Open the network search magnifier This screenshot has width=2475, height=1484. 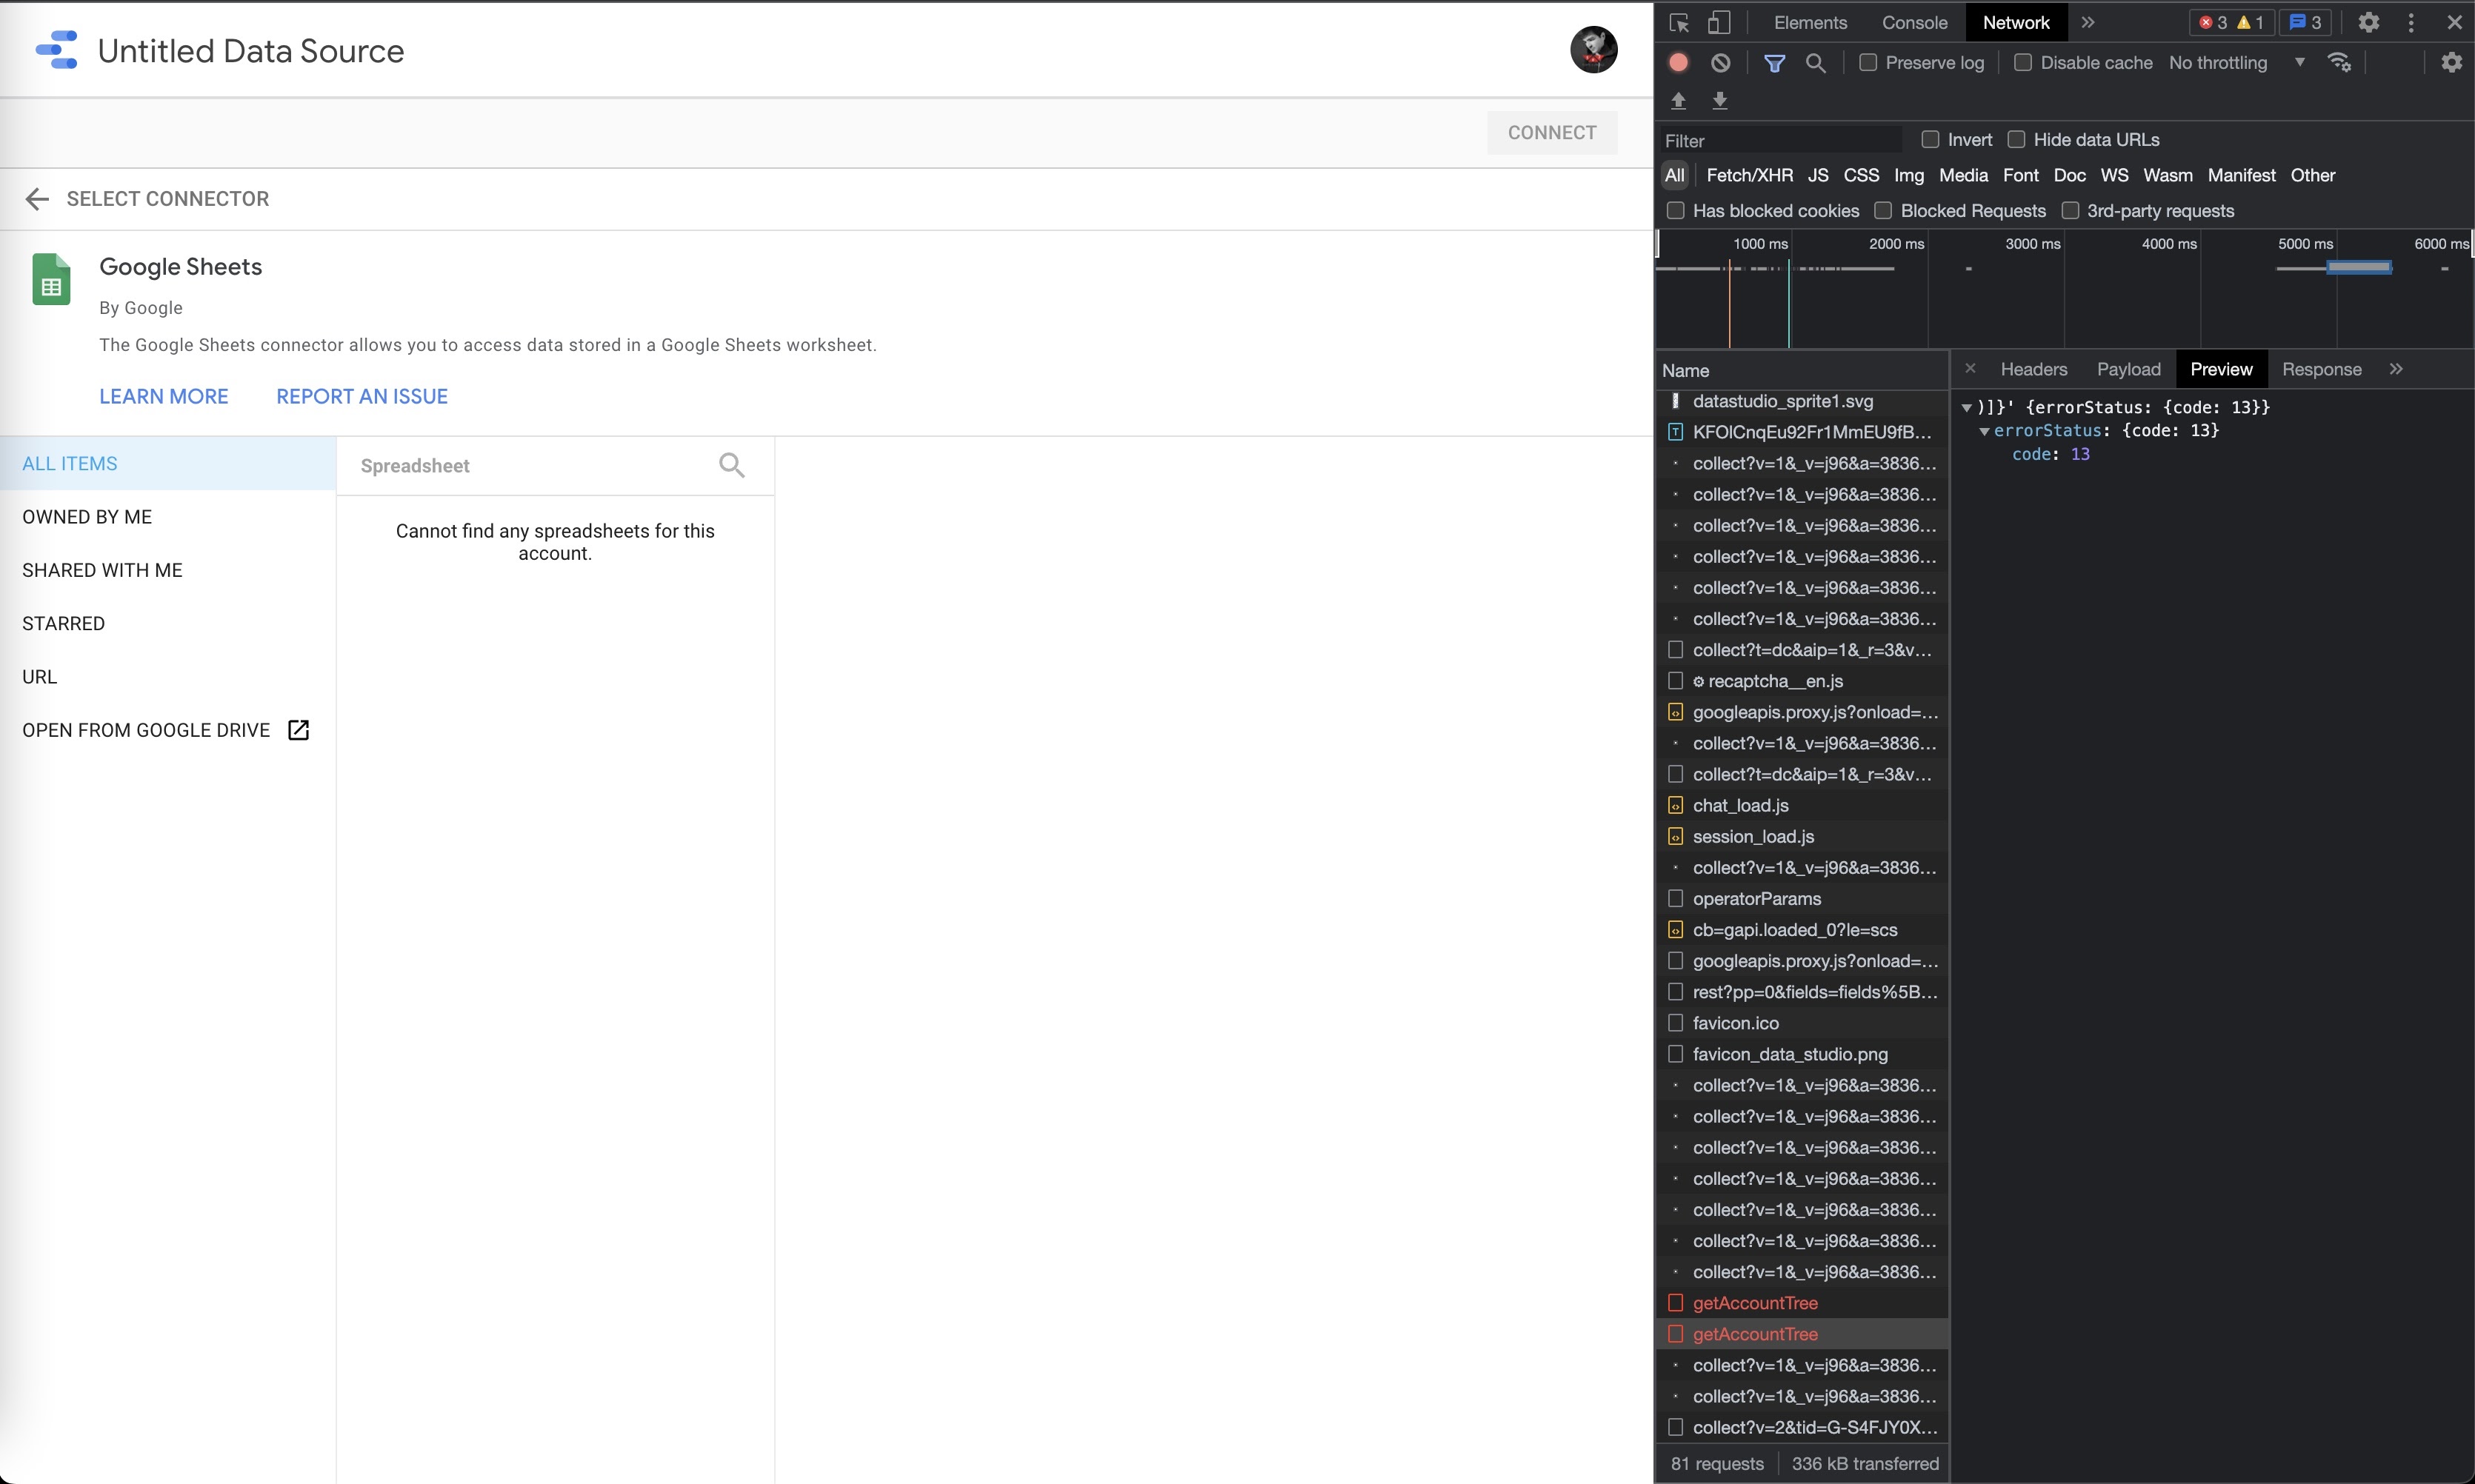pyautogui.click(x=1816, y=63)
